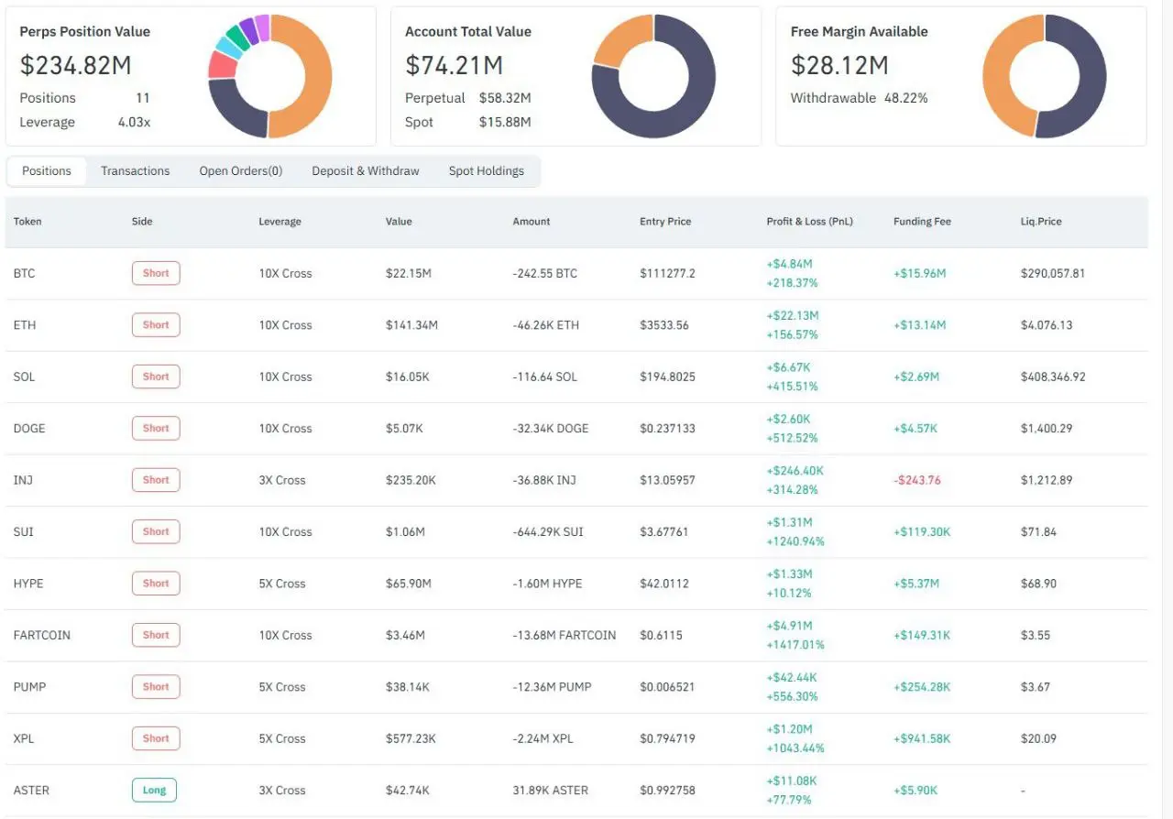Click the Long badge in the ASTER row
This screenshot has height=819, width=1173.
tap(154, 790)
